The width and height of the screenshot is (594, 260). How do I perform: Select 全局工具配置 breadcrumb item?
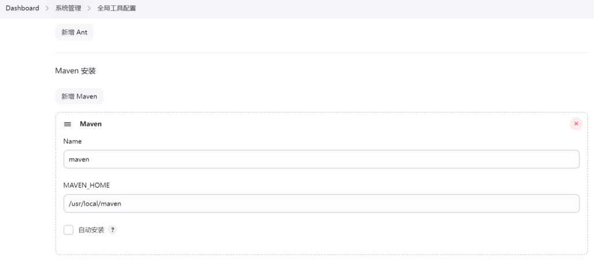click(x=117, y=9)
